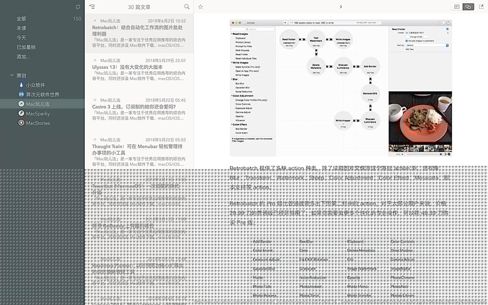Click 添加... to add a subscription

point(23,57)
